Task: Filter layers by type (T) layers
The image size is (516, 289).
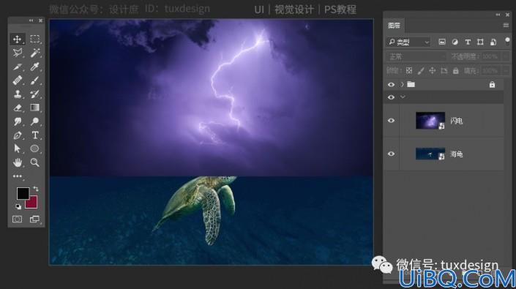Action: [x=468, y=42]
